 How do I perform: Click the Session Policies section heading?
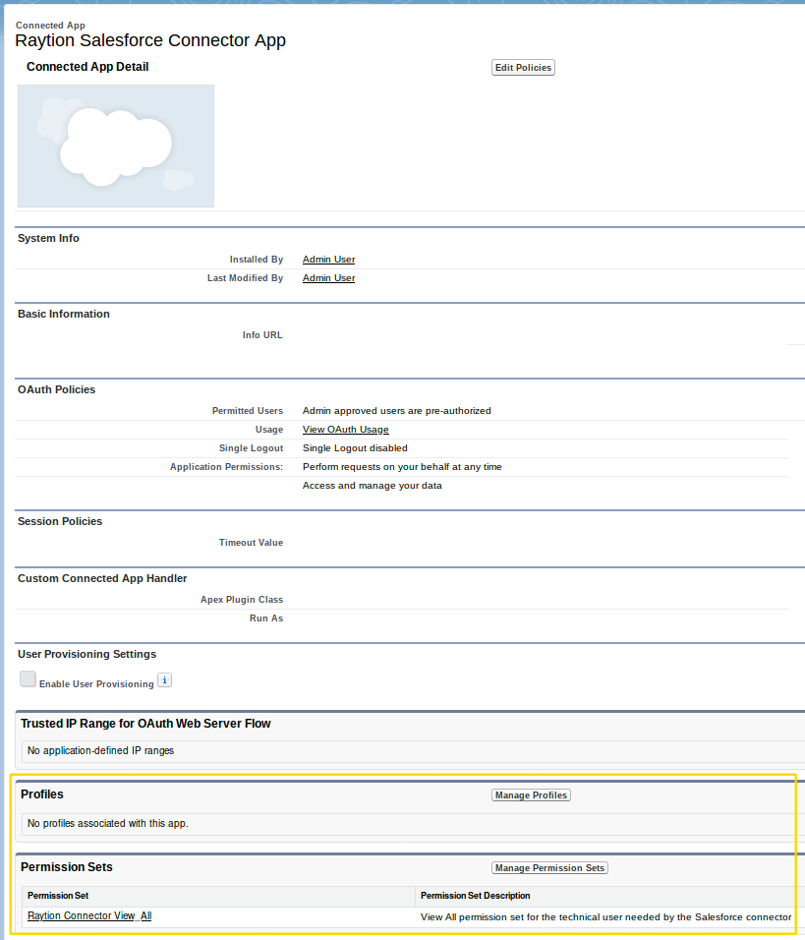(x=60, y=521)
